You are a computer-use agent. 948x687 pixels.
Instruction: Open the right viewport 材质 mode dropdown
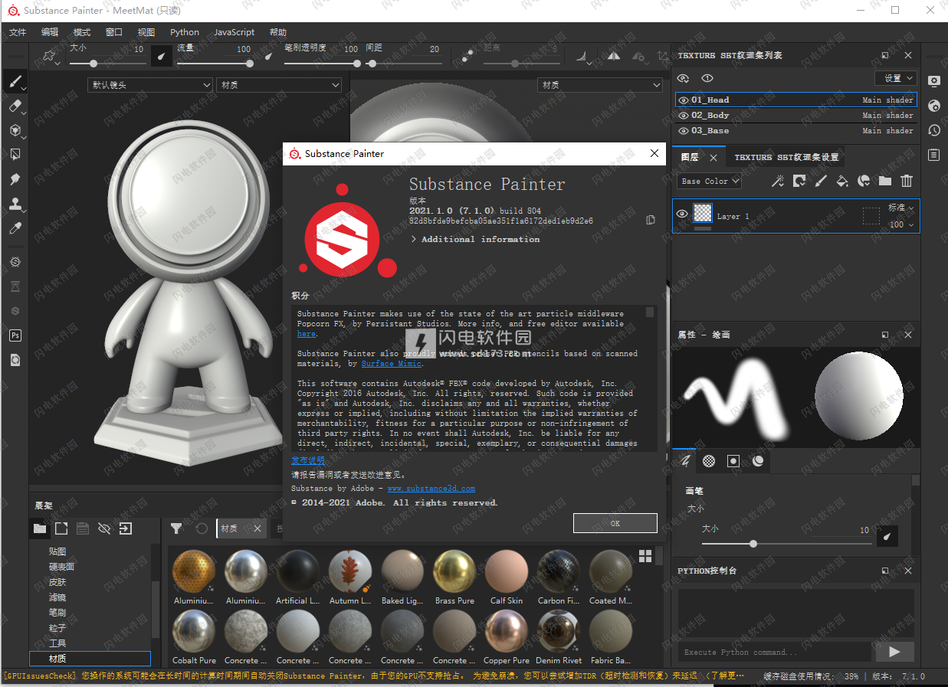point(600,85)
